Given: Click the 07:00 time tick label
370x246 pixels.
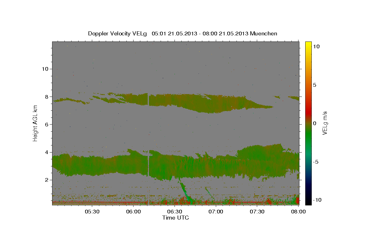Looking at the screenshot, I should 216,212.
